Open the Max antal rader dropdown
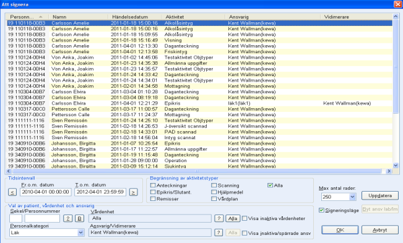Screen dimensions: 403x243 pyautogui.click(x=352, y=197)
